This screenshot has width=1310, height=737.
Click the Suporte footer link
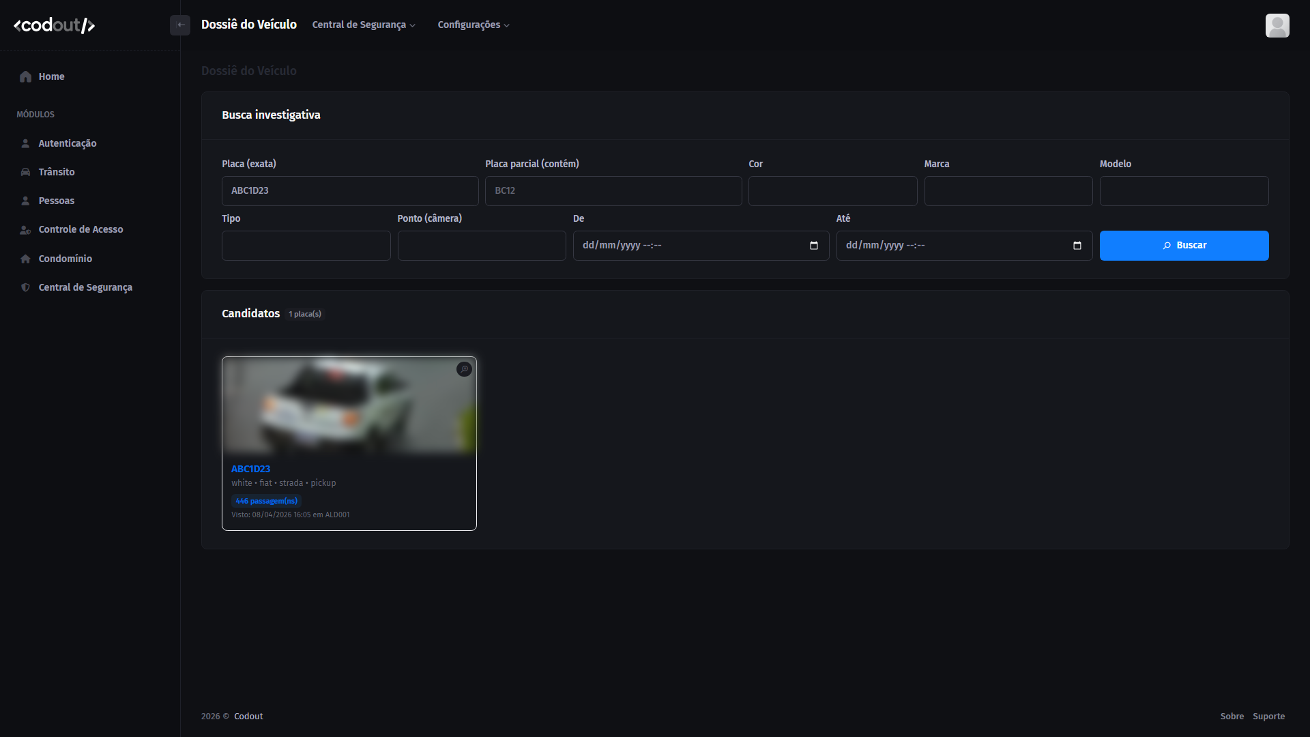click(1268, 717)
